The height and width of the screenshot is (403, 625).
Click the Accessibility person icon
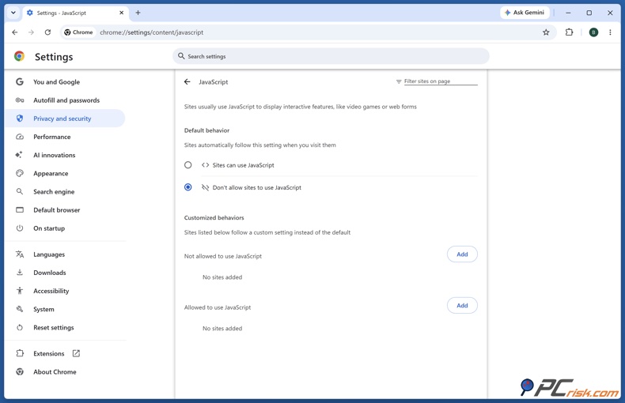20,291
